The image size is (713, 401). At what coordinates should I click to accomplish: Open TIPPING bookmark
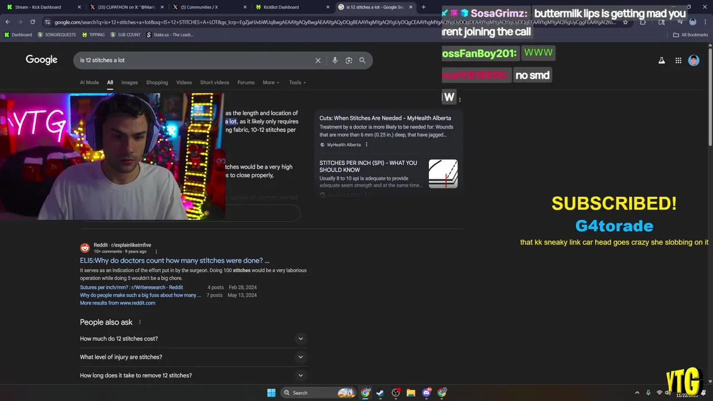pyautogui.click(x=93, y=35)
